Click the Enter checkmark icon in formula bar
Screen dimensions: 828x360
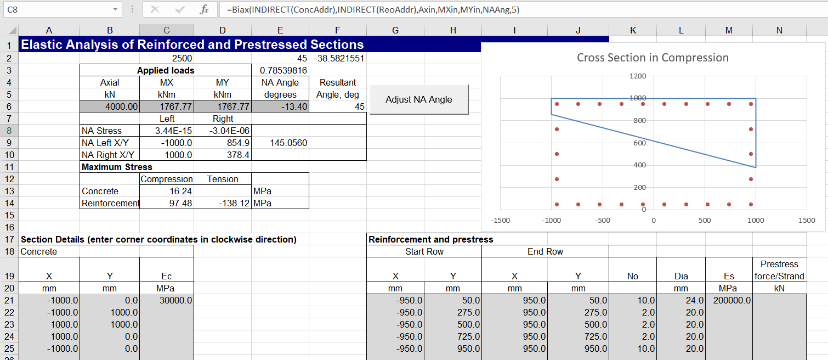click(180, 10)
